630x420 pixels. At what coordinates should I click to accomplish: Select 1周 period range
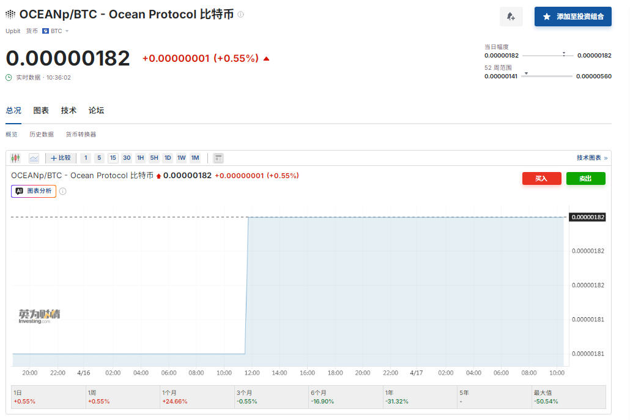(122, 397)
